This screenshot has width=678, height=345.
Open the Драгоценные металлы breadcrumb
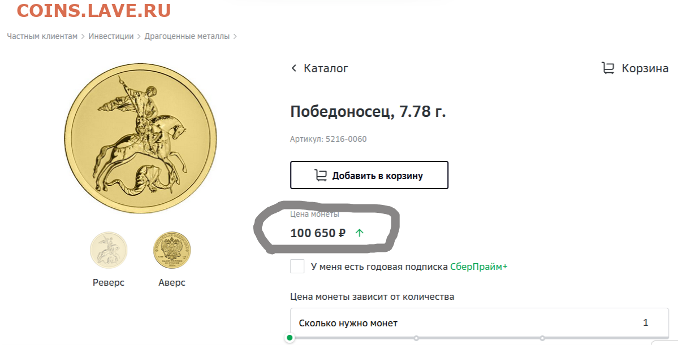(187, 36)
